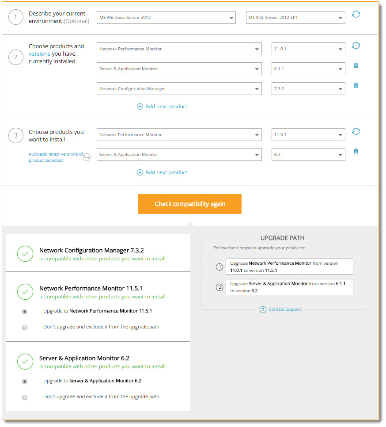Click 'Describe your current environment (Optional)' label
Image resolution: width=386 pixels, height=427 pixels.
click(59, 17)
